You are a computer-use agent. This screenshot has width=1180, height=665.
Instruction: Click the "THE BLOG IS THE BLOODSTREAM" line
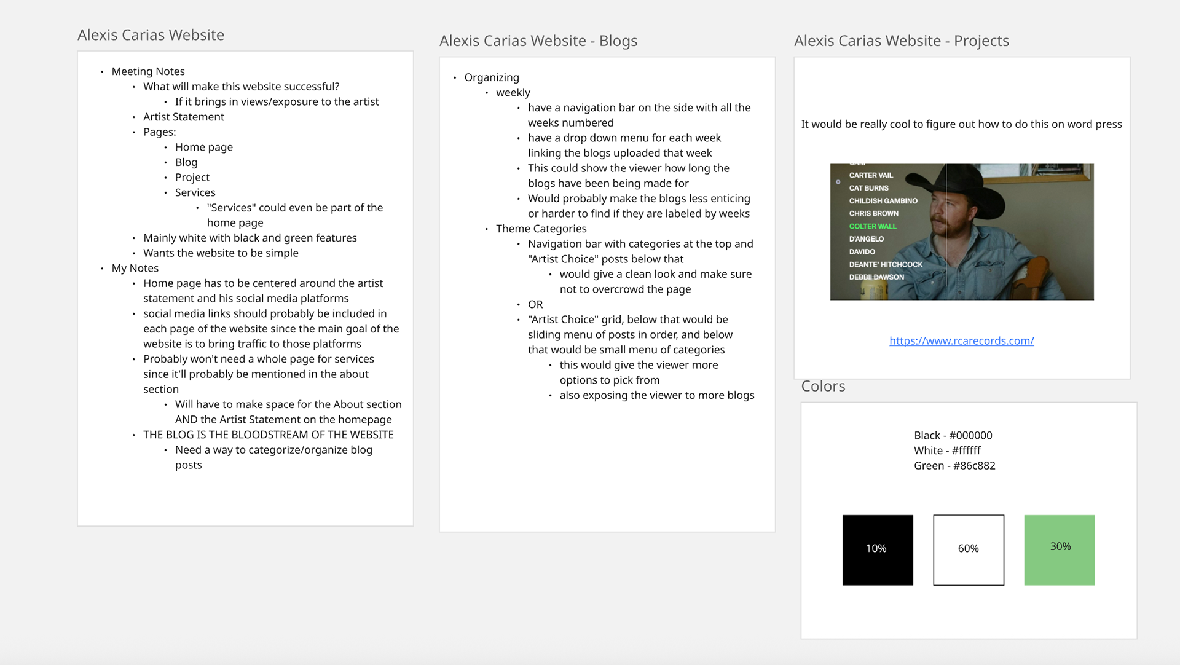pos(268,435)
